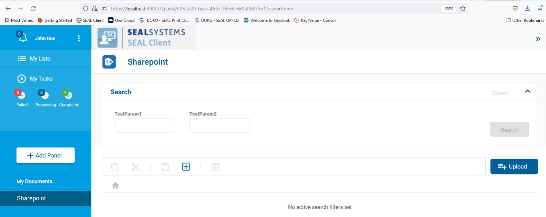This screenshot has height=217, width=546.
Task: Click the add new item plus icon
Action: (x=186, y=167)
